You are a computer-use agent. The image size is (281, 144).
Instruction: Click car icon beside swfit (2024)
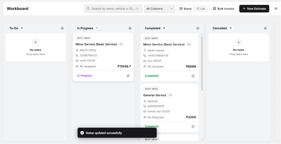tap(77, 61)
